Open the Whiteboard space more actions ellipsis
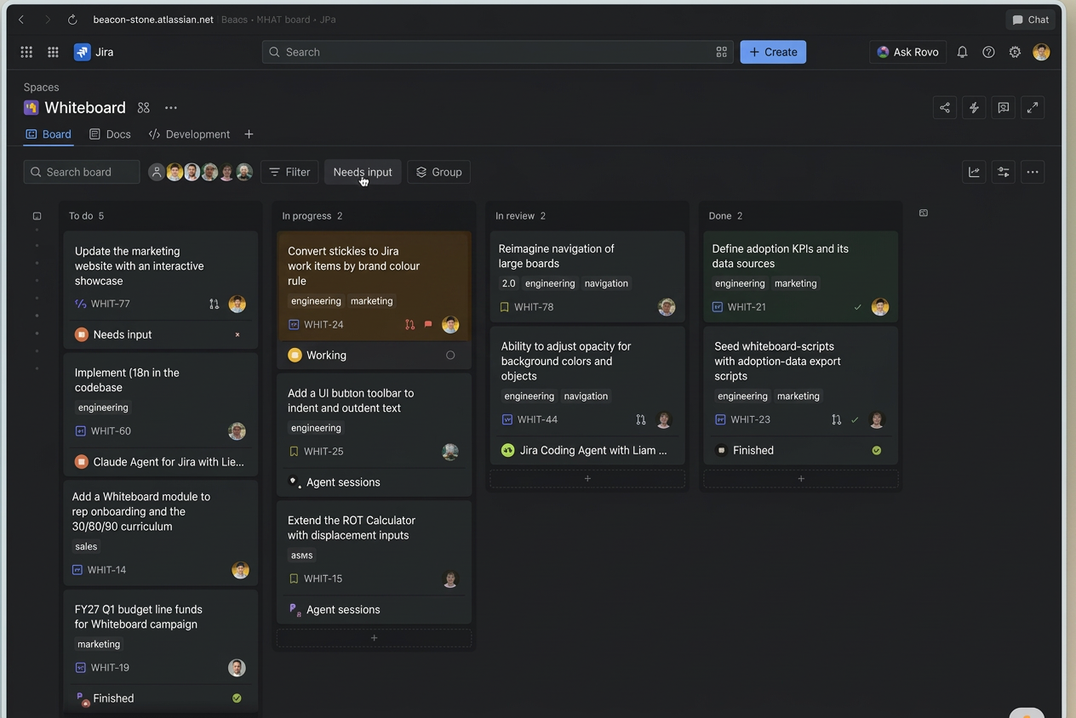The width and height of the screenshot is (1076, 718). (171, 107)
